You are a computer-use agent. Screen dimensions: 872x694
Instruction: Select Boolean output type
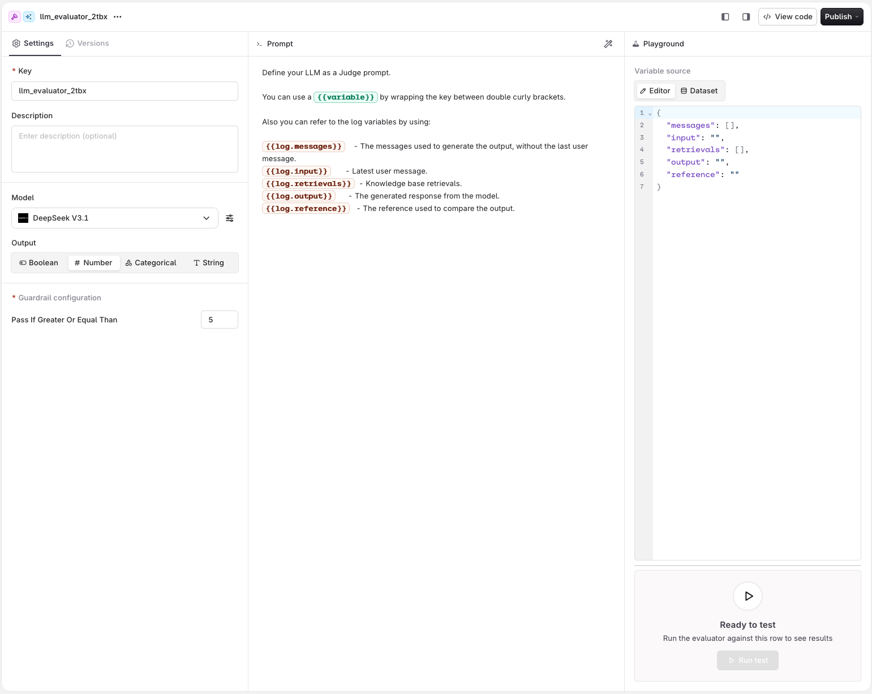point(39,263)
